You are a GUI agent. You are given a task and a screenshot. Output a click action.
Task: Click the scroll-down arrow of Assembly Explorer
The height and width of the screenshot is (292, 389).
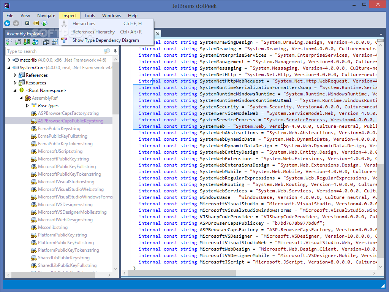(x=115, y=269)
